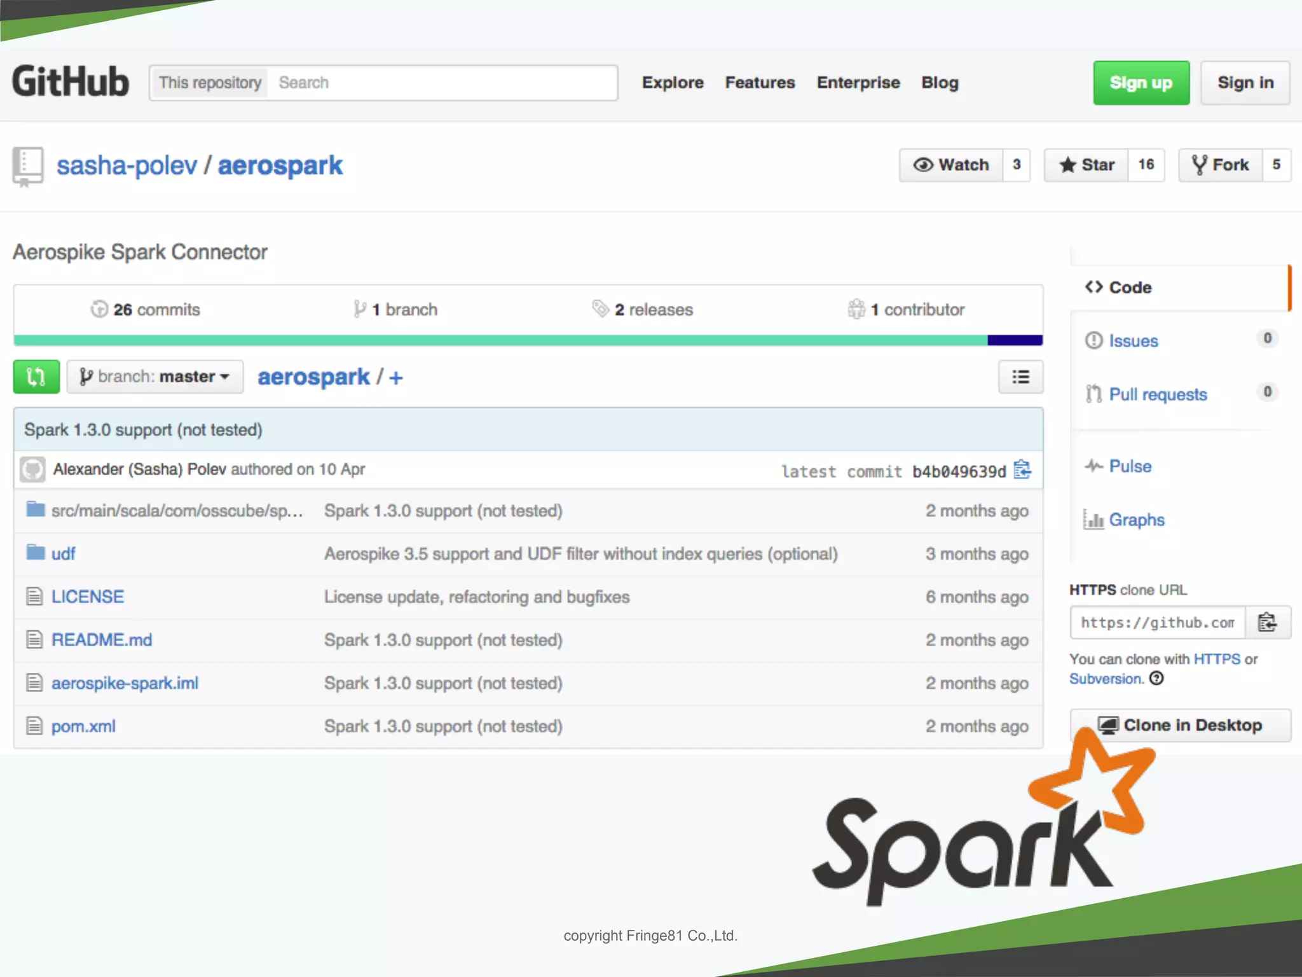Click the repository book icon
Screen dimensions: 1302x977
click(x=27, y=167)
